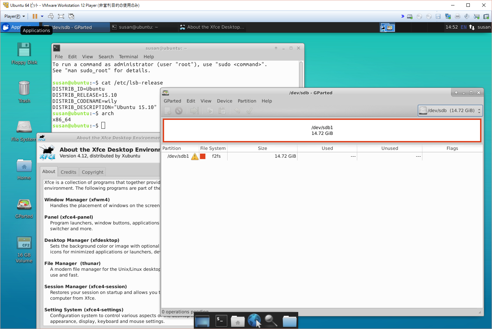Click the Size column header in GParted

(x=262, y=148)
